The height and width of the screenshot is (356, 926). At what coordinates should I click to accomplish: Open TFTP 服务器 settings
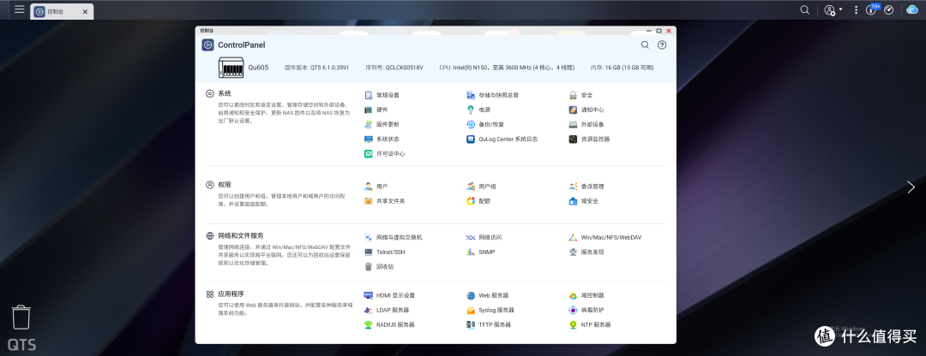[x=489, y=324]
